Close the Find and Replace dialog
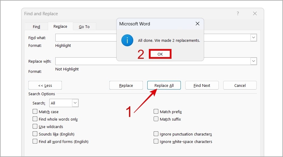Image resolution: width=283 pixels, height=157 pixels. coord(255,13)
